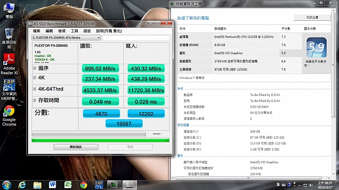The height and width of the screenshot is (190, 339).
Task: Collapse the 系統 section header
Action: pos(180,88)
